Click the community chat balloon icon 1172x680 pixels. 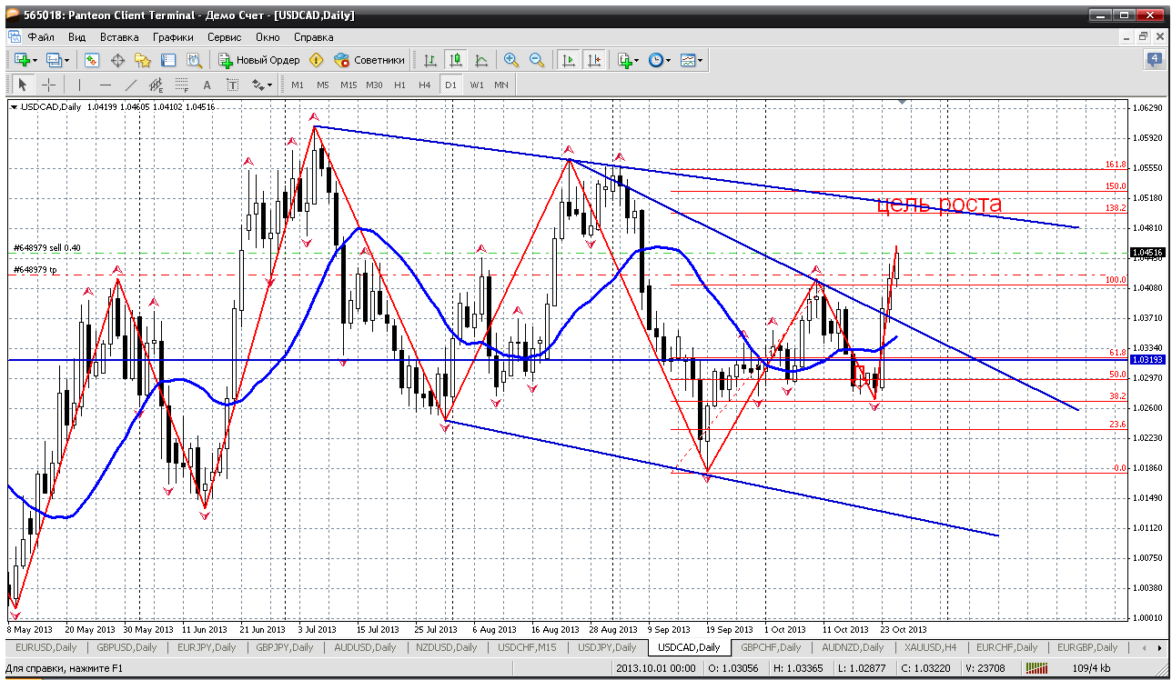point(1153,60)
